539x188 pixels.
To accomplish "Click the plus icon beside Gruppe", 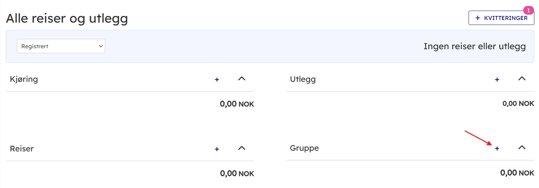I will (497, 148).
